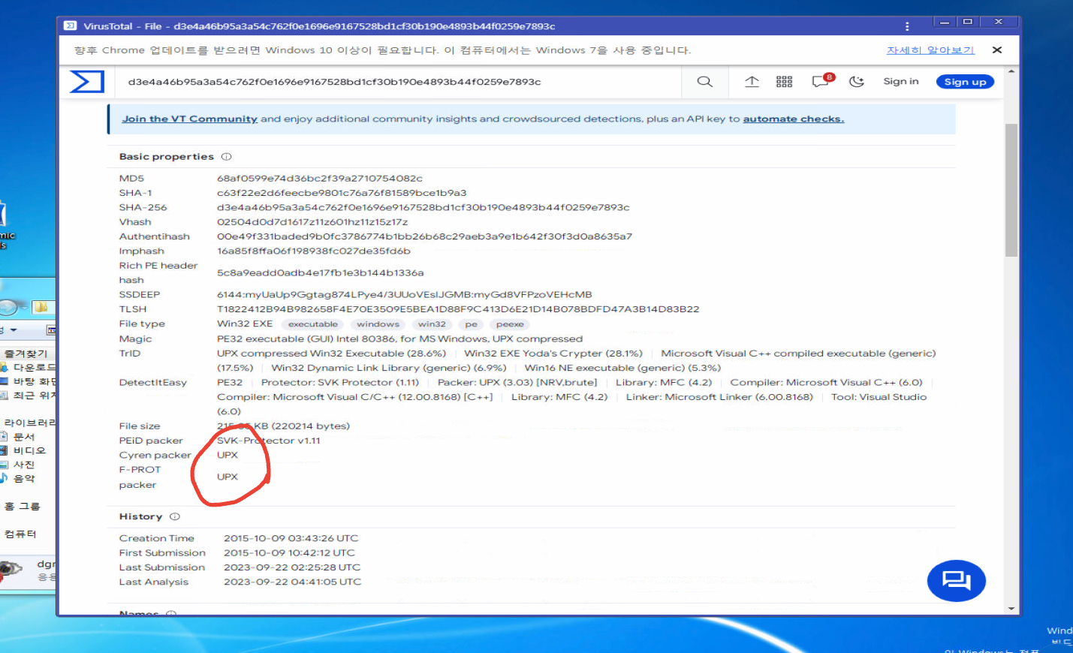Click the Creation Time value 2015-10-09 03:43:26

[291, 539]
